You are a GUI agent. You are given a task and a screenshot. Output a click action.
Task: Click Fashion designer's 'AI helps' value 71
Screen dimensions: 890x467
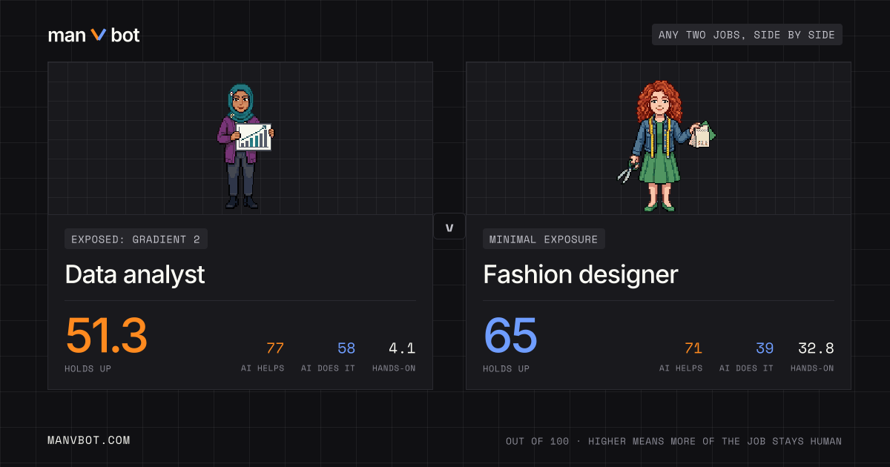coord(693,348)
